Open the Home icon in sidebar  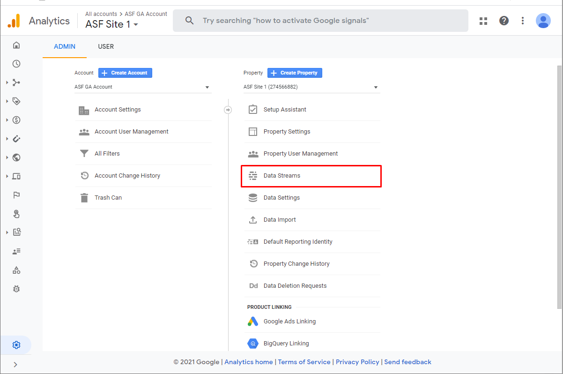click(16, 45)
